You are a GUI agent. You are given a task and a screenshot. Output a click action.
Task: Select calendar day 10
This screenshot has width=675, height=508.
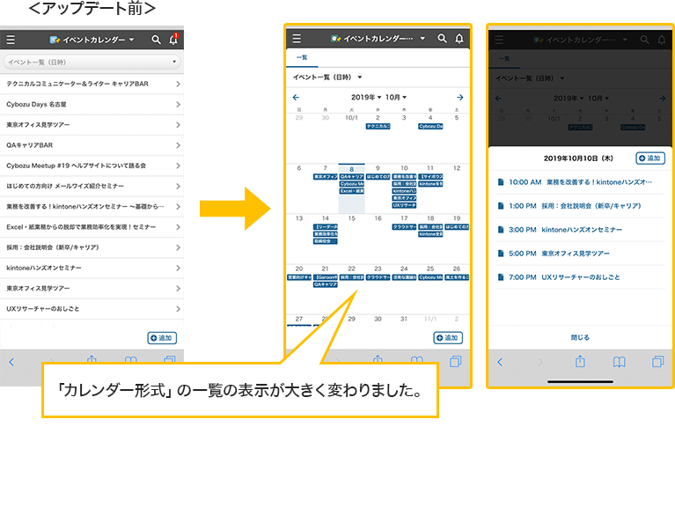click(404, 168)
